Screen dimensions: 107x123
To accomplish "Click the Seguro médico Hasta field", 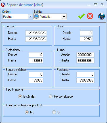I will pos(36,80).
